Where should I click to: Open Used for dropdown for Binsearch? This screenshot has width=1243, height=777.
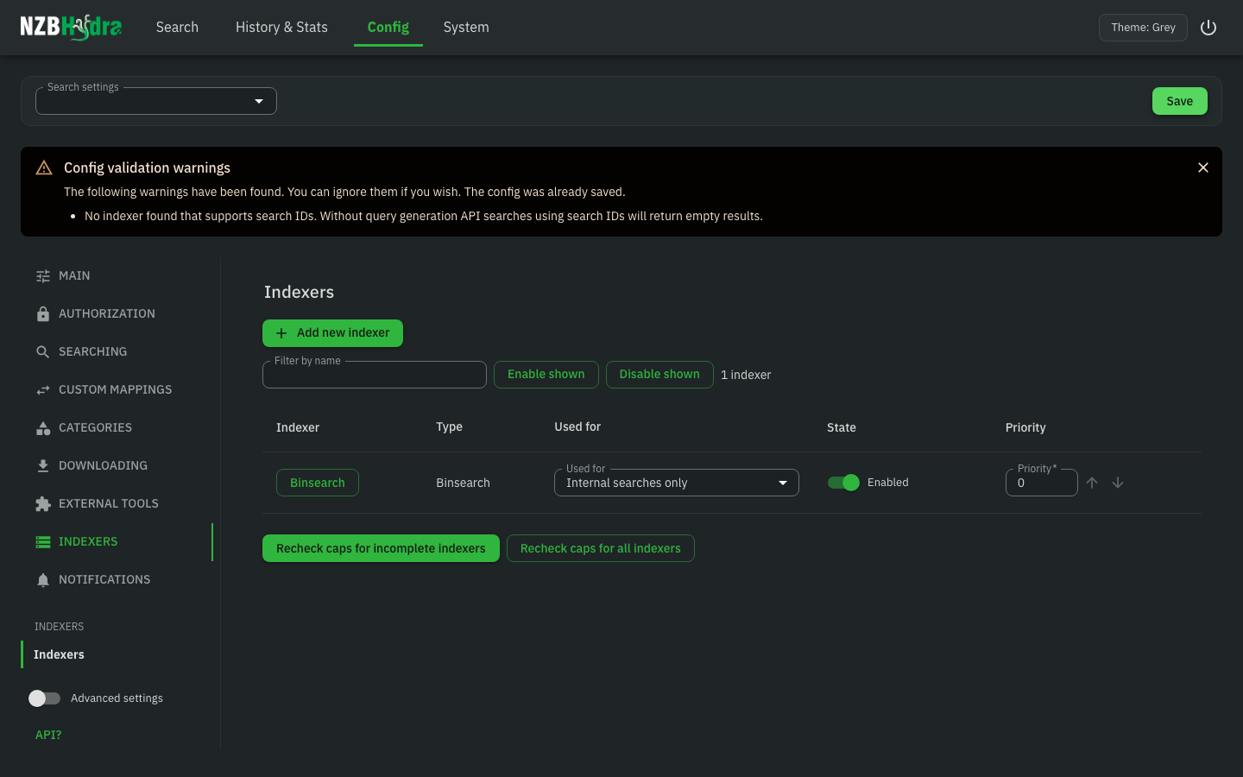pyautogui.click(x=677, y=483)
